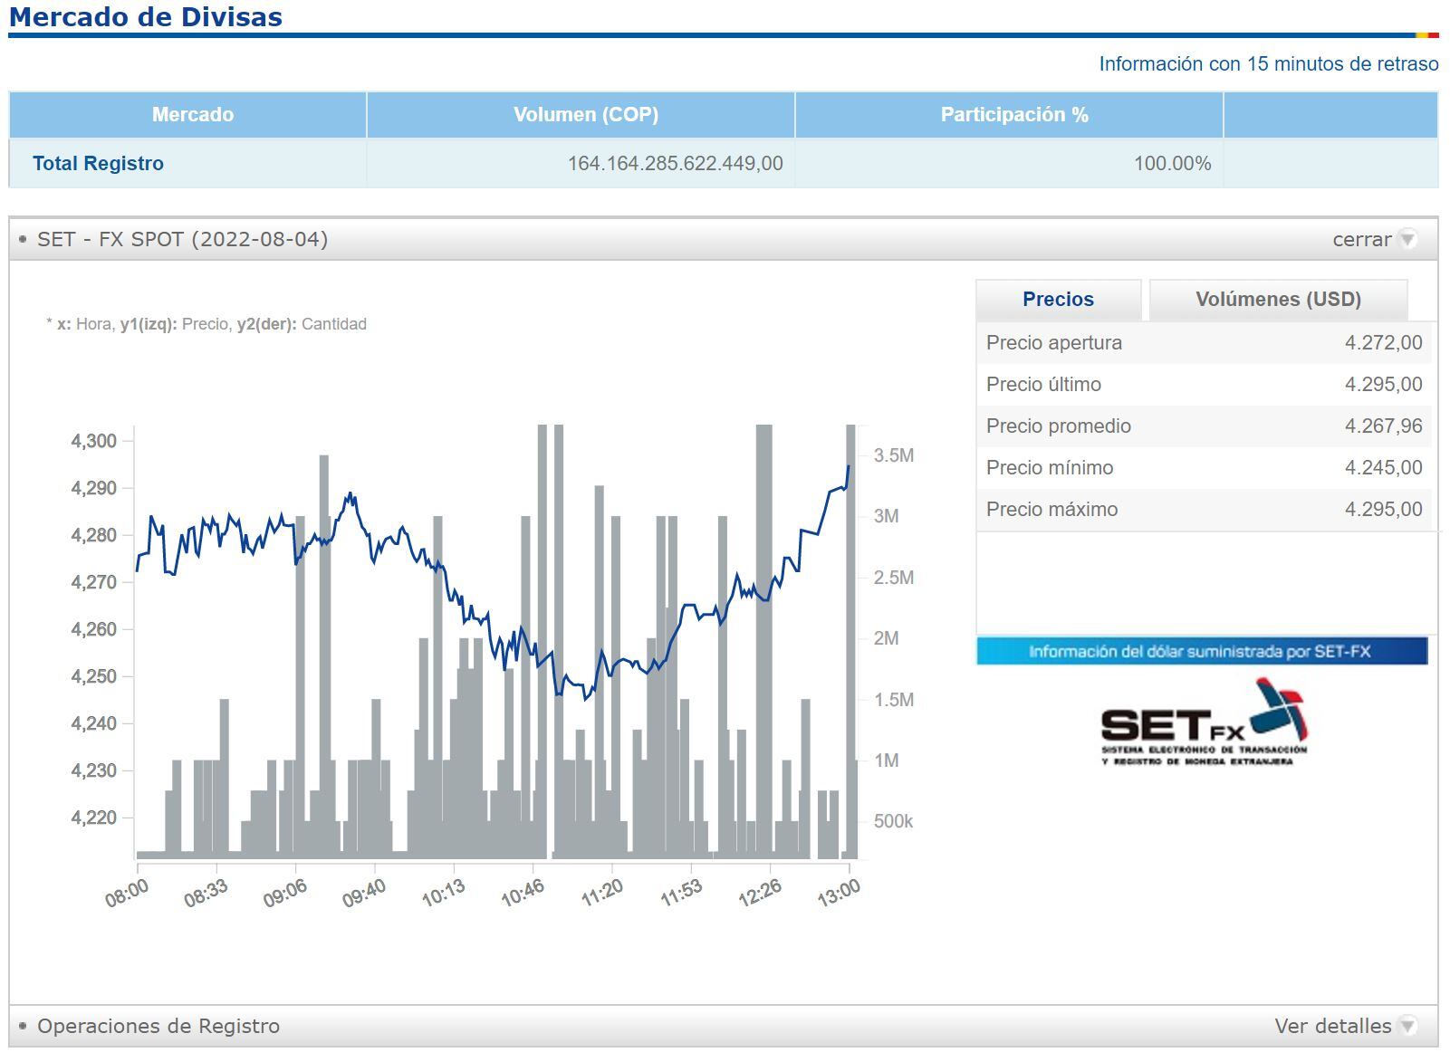Click the Mercado de Divisas heading
This screenshot has height=1062, width=1450.
pyautogui.click(x=146, y=17)
